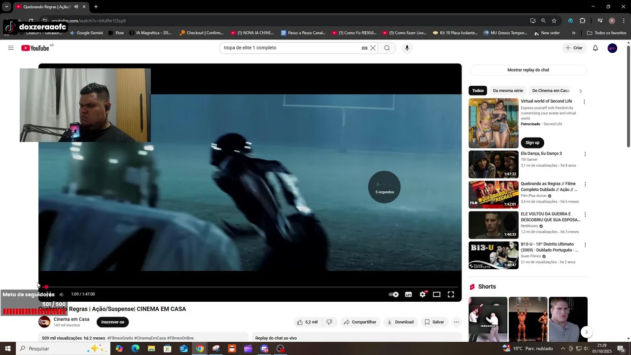Image resolution: width=631 pixels, height=355 pixels.
Task: Open the Cinema em Casa channel name
Action: point(71,319)
